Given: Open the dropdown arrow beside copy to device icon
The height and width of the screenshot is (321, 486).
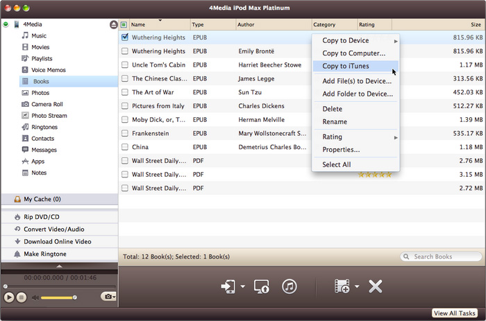Looking at the screenshot, I should click(243, 287).
